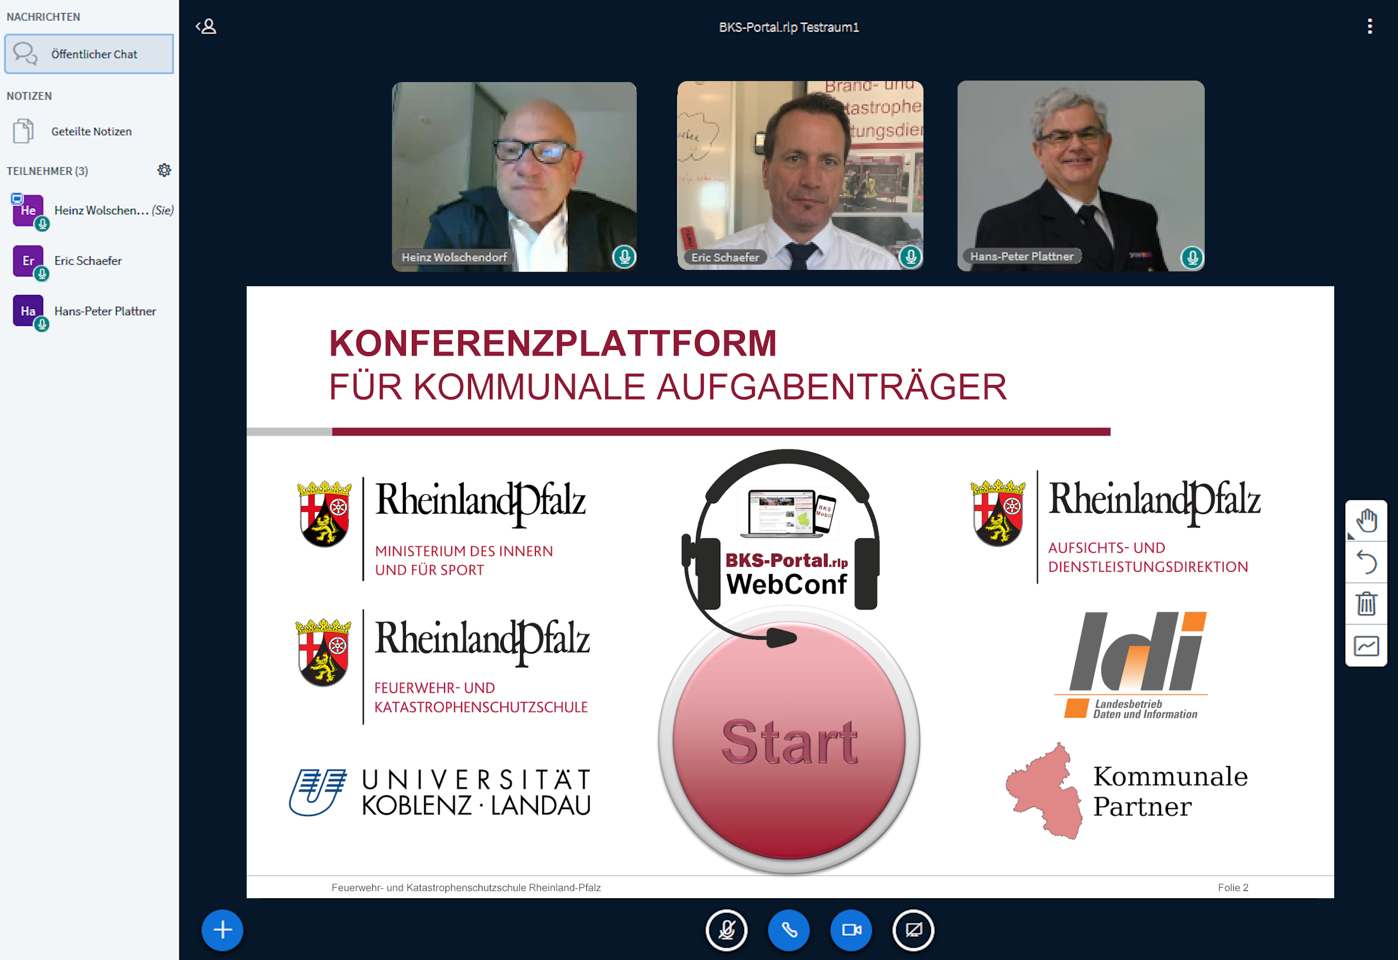Click Eric Schaefer's webcam microphone indicator
The width and height of the screenshot is (1398, 960).
[x=911, y=257]
